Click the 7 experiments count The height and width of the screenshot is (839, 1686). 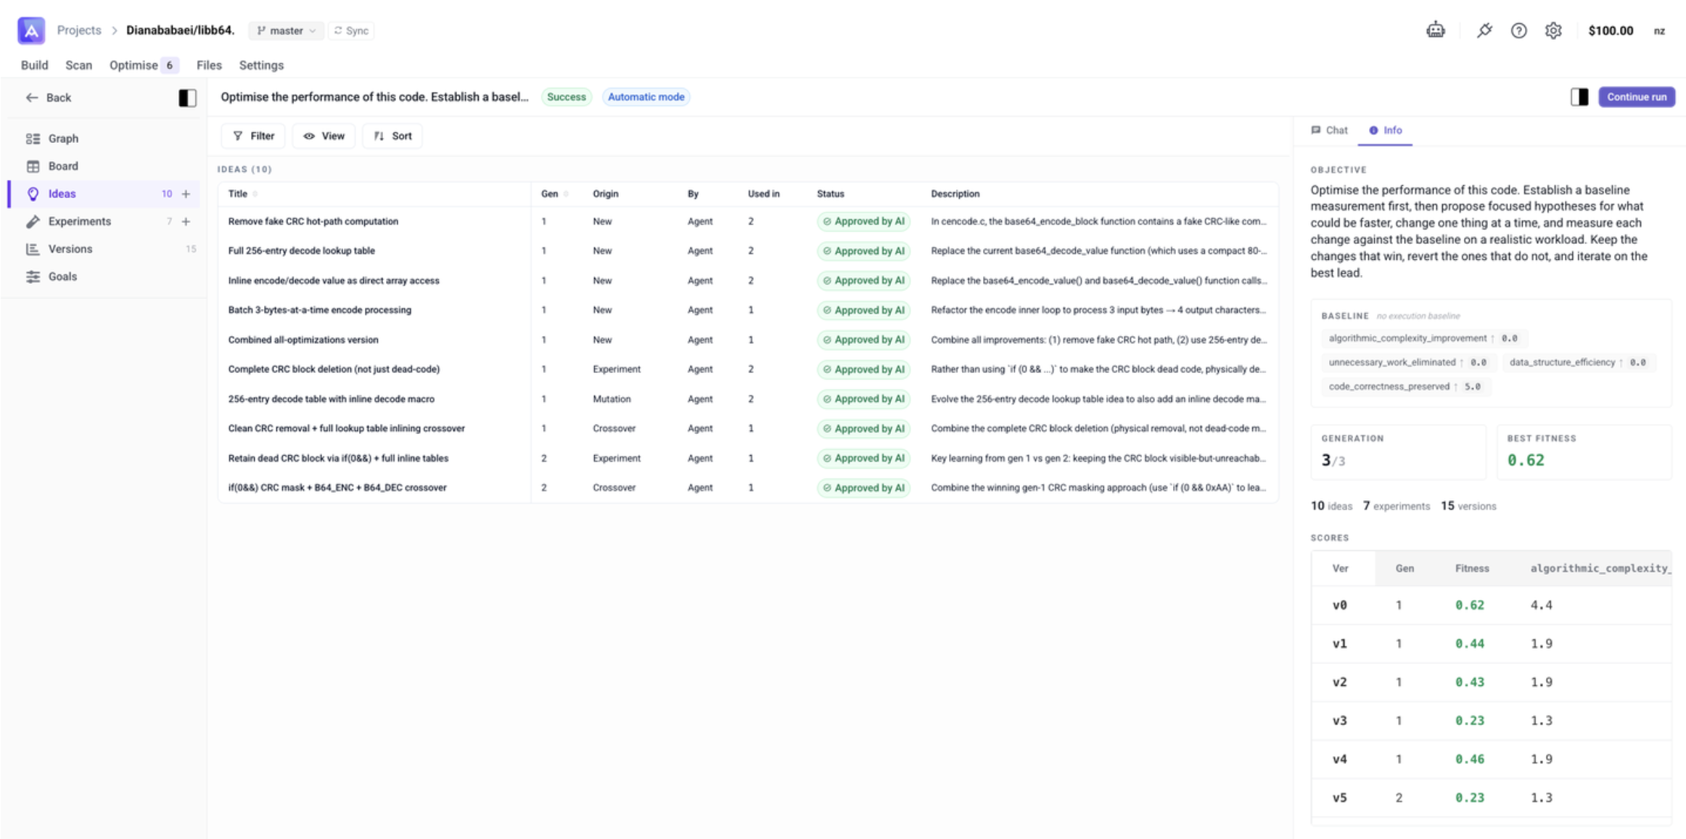(x=1396, y=506)
